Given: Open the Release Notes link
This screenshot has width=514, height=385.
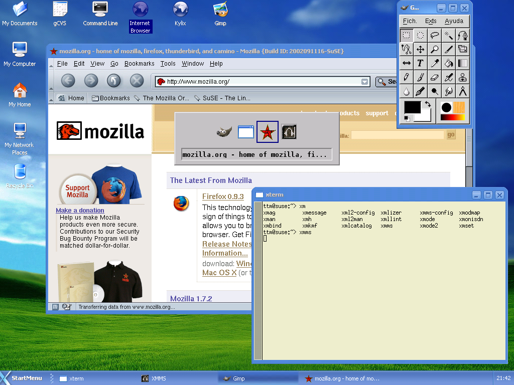Looking at the screenshot, I should coord(227,244).
